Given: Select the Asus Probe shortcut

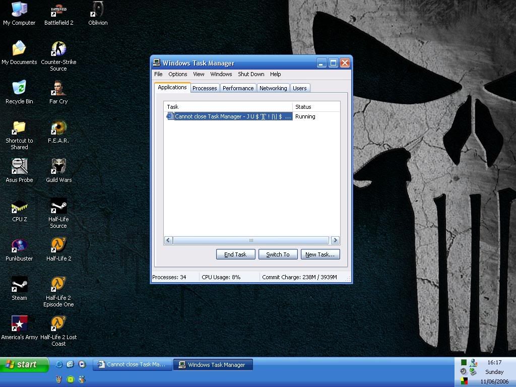Looking at the screenshot, I should (x=19, y=170).
